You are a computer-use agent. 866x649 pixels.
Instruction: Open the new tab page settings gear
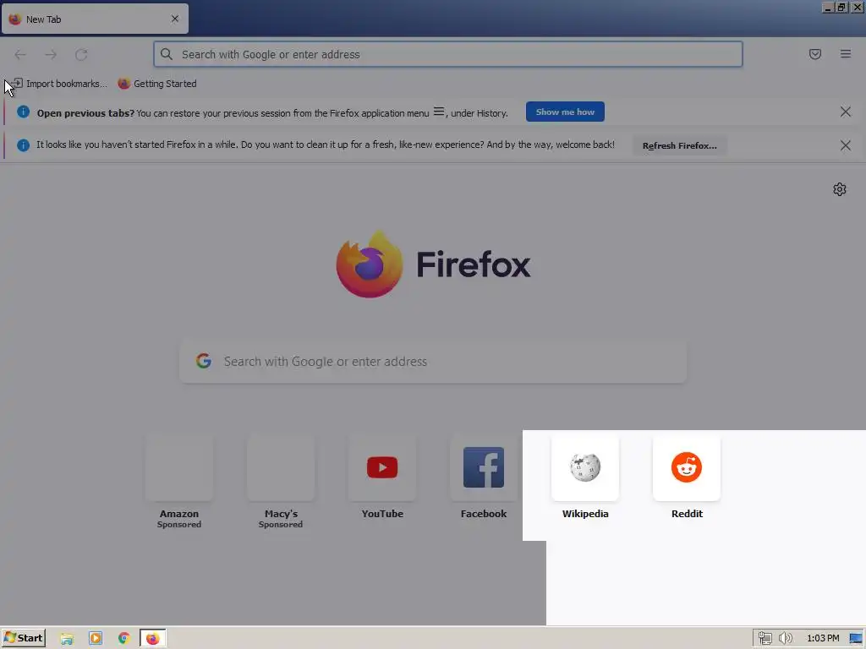(x=840, y=189)
